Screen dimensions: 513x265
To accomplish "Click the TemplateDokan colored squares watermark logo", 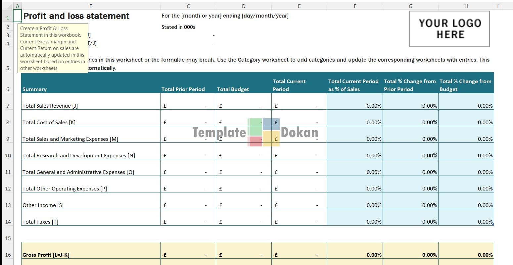I will [264, 132].
